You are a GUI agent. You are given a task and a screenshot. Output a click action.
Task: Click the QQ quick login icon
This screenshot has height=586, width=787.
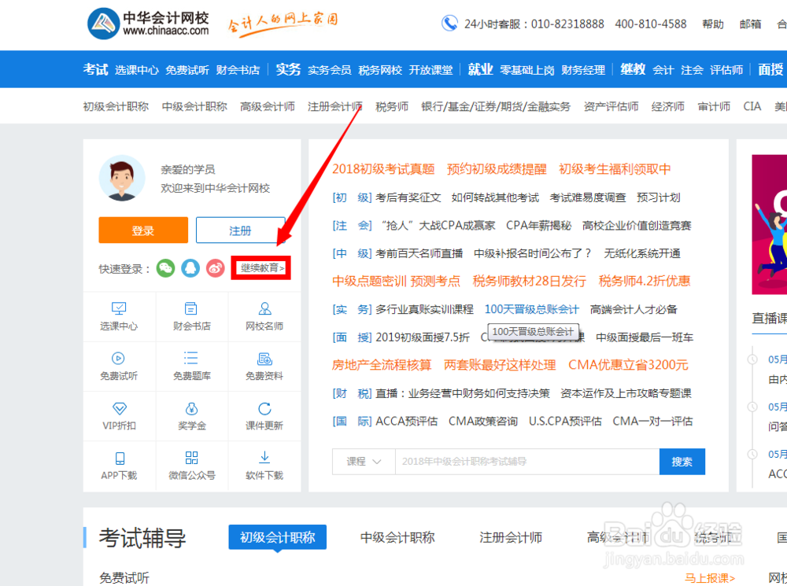coord(190,268)
